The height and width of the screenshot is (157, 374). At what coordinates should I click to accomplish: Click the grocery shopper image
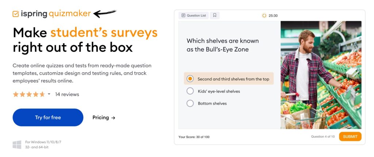coord(321,75)
